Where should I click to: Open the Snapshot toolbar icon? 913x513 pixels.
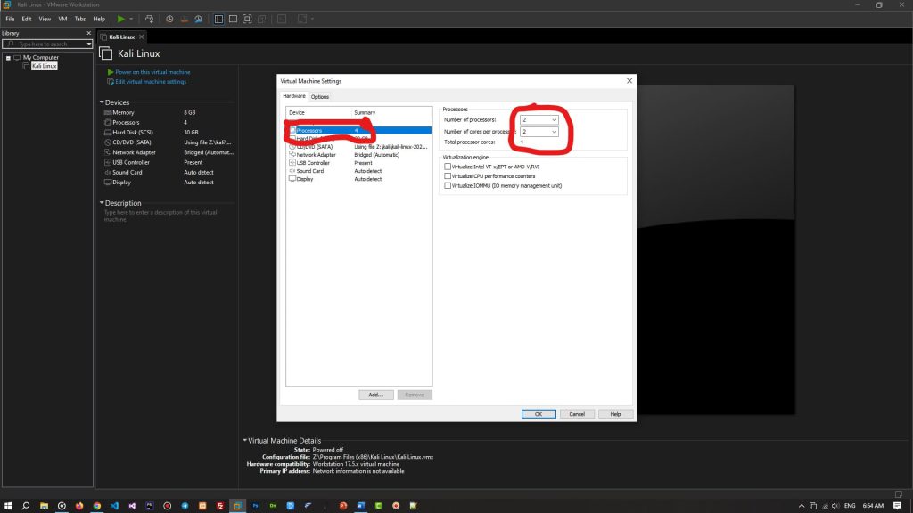coord(169,18)
